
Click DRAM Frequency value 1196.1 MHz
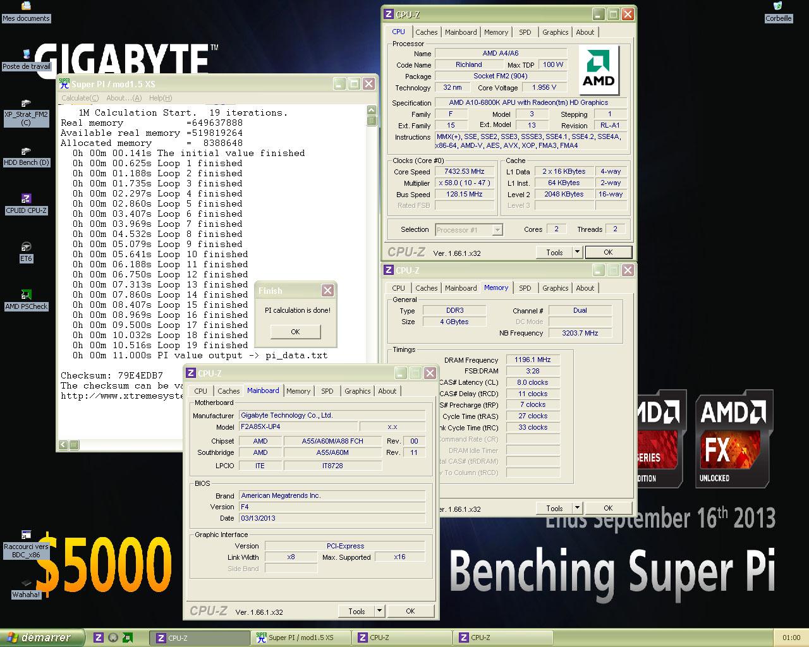[x=533, y=360]
